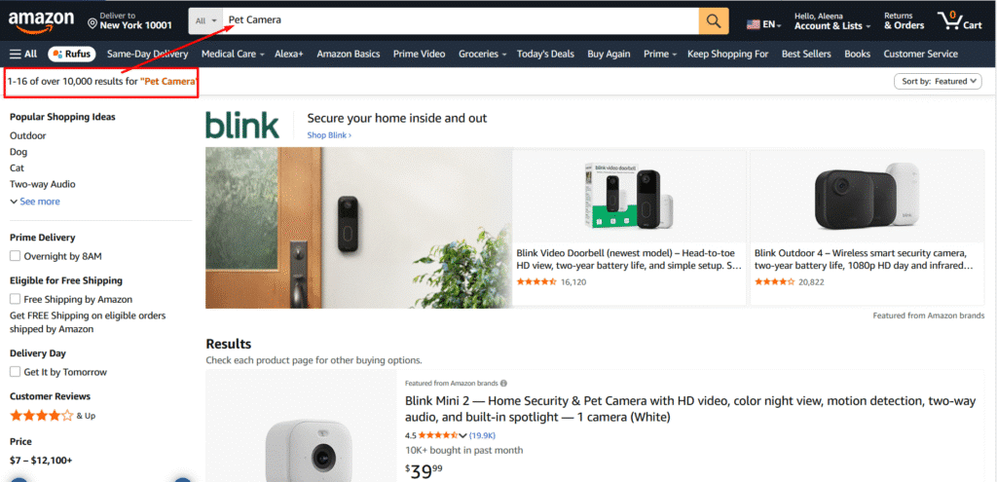Click the orange search magnifier button
997x482 pixels.
(714, 21)
